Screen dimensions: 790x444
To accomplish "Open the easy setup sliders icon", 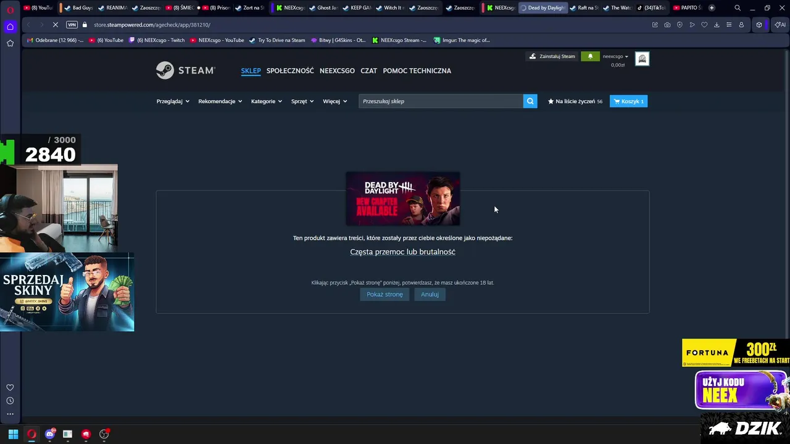I will point(729,25).
